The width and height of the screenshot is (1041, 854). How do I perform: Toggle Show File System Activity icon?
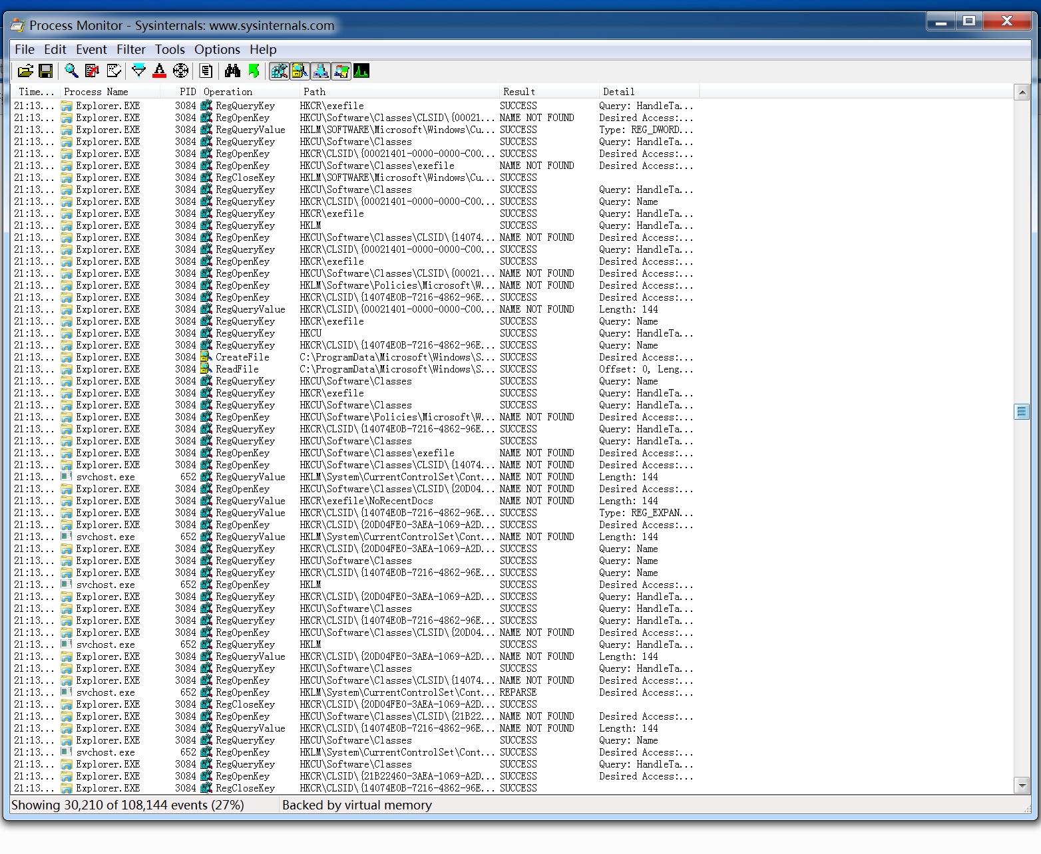coord(300,71)
